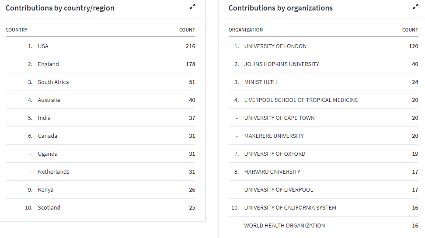
Task: Click the count 216 for USA
Action: 190,46
